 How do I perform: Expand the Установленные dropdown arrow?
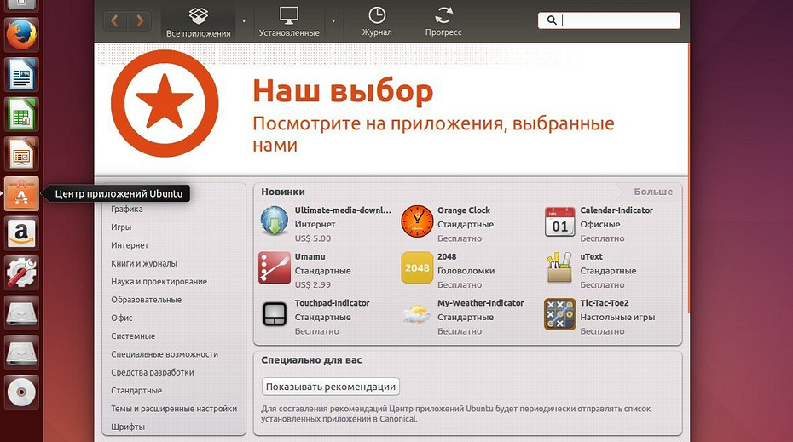333,20
